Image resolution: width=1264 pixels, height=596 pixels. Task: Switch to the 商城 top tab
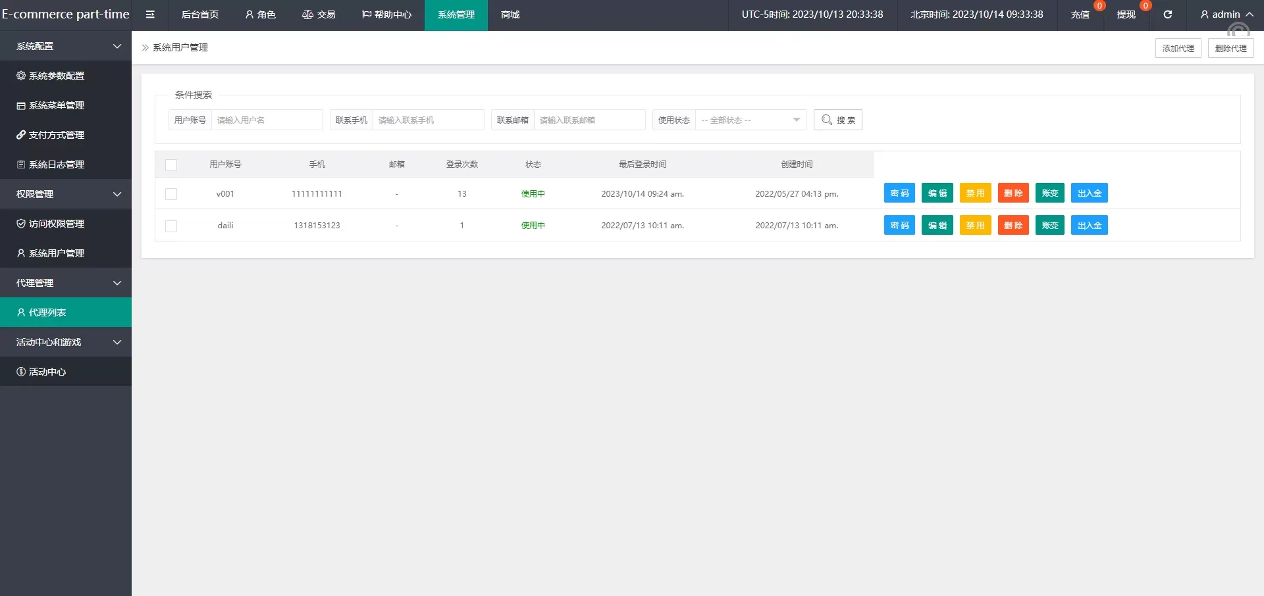pos(510,14)
